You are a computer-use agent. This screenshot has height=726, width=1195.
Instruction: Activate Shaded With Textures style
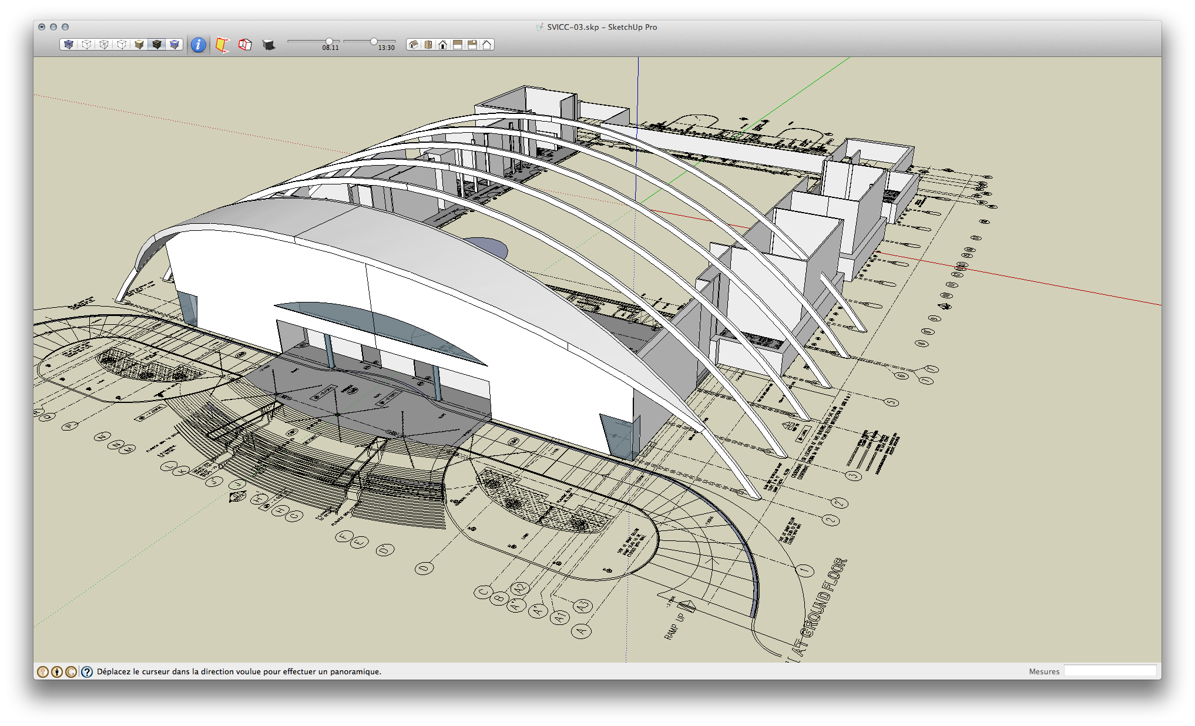[157, 45]
